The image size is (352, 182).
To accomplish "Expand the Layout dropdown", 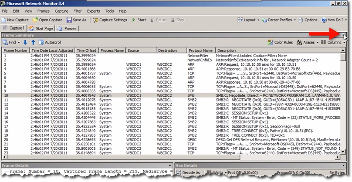I will point(249,20).
